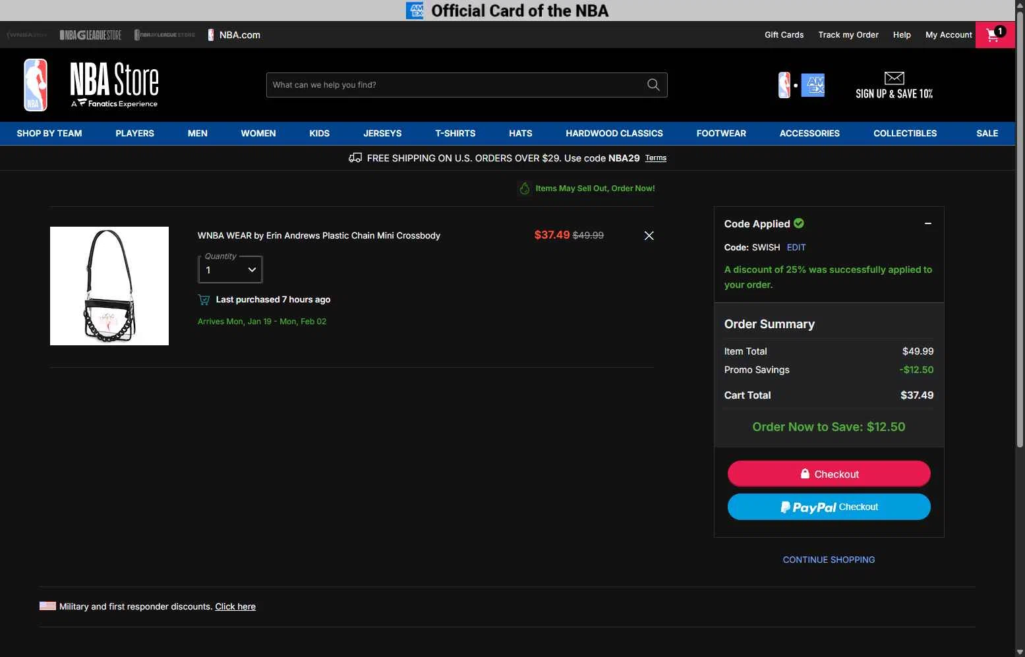Click the Promo Savings -$12.50 value
1025x657 pixels.
[x=916, y=370]
